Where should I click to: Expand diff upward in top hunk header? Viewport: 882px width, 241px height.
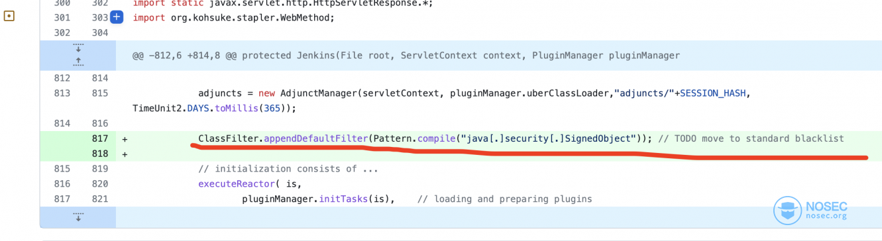(x=78, y=62)
